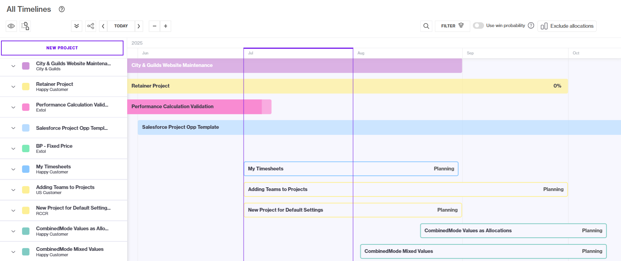Open search with magnifier icon

point(426,26)
